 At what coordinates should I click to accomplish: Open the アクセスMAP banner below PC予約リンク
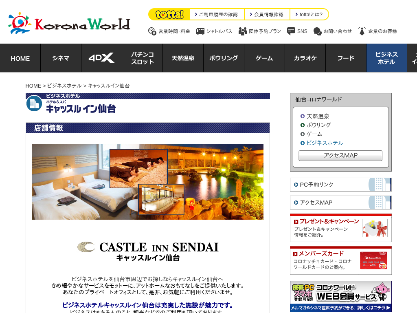pyautogui.click(x=341, y=203)
